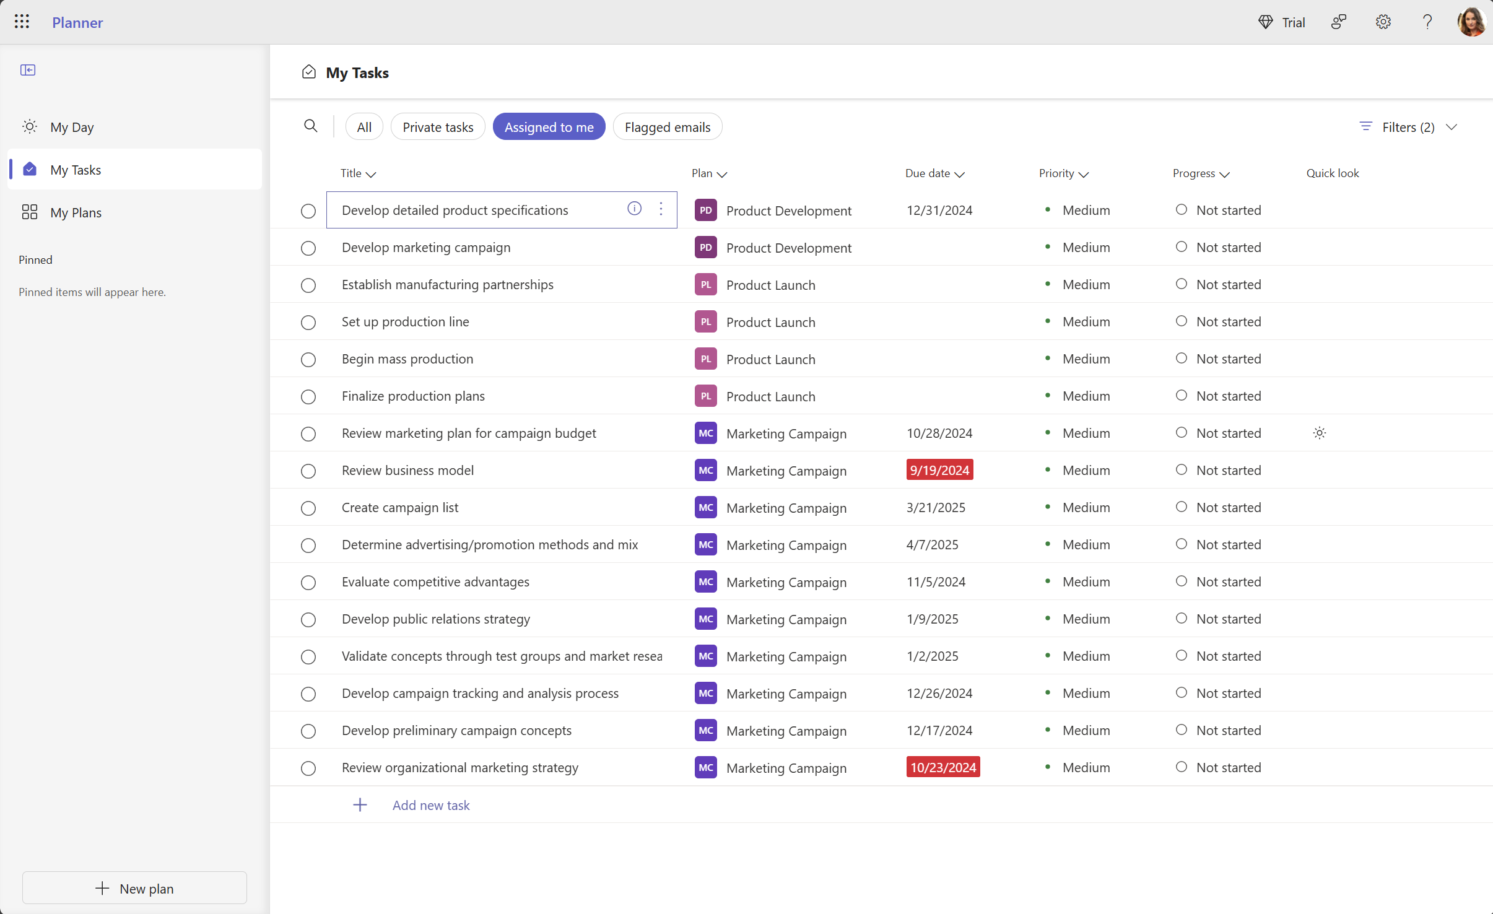Open the overflow menu for Develop detailed product specifications
This screenshot has width=1493, height=914.
(661, 208)
